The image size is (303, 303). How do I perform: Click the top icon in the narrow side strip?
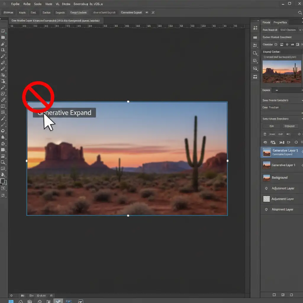coord(255,28)
